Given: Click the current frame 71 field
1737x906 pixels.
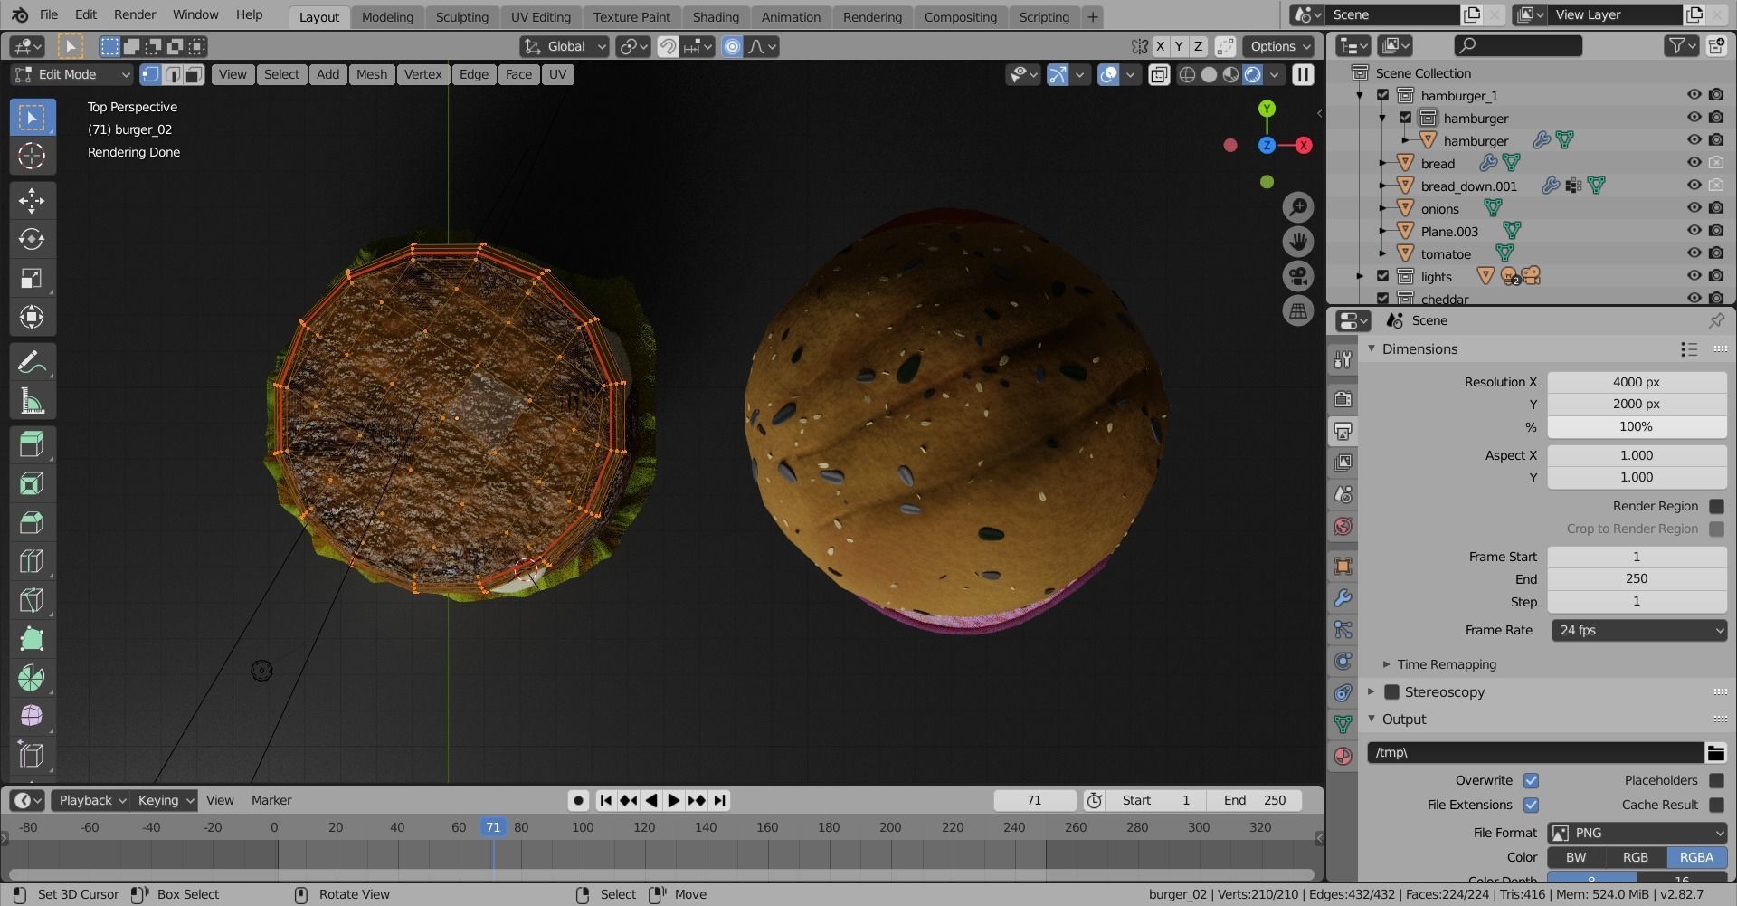Looking at the screenshot, I should (x=1034, y=800).
